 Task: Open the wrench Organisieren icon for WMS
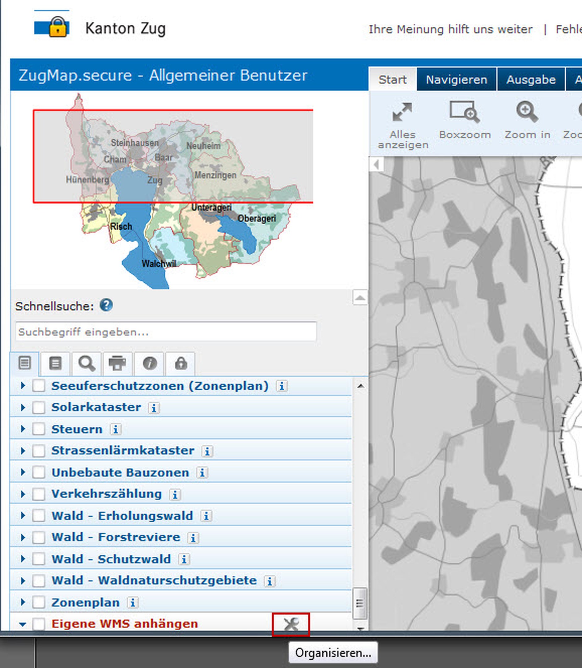(291, 624)
